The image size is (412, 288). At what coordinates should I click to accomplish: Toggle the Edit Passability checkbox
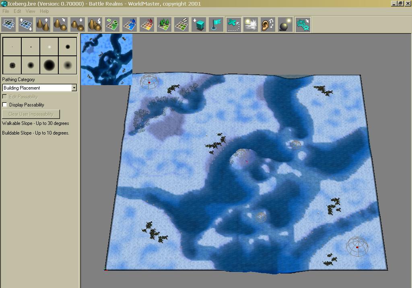[x=4, y=96]
